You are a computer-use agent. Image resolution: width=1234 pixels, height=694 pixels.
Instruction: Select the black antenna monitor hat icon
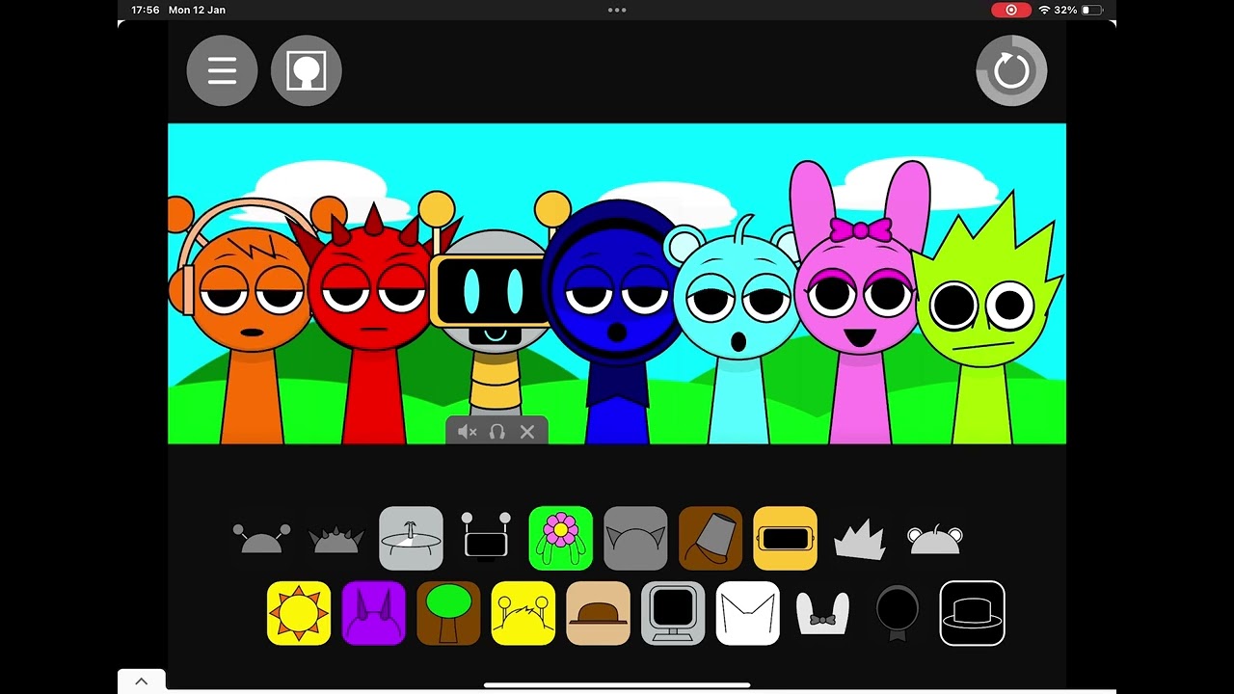click(x=486, y=536)
